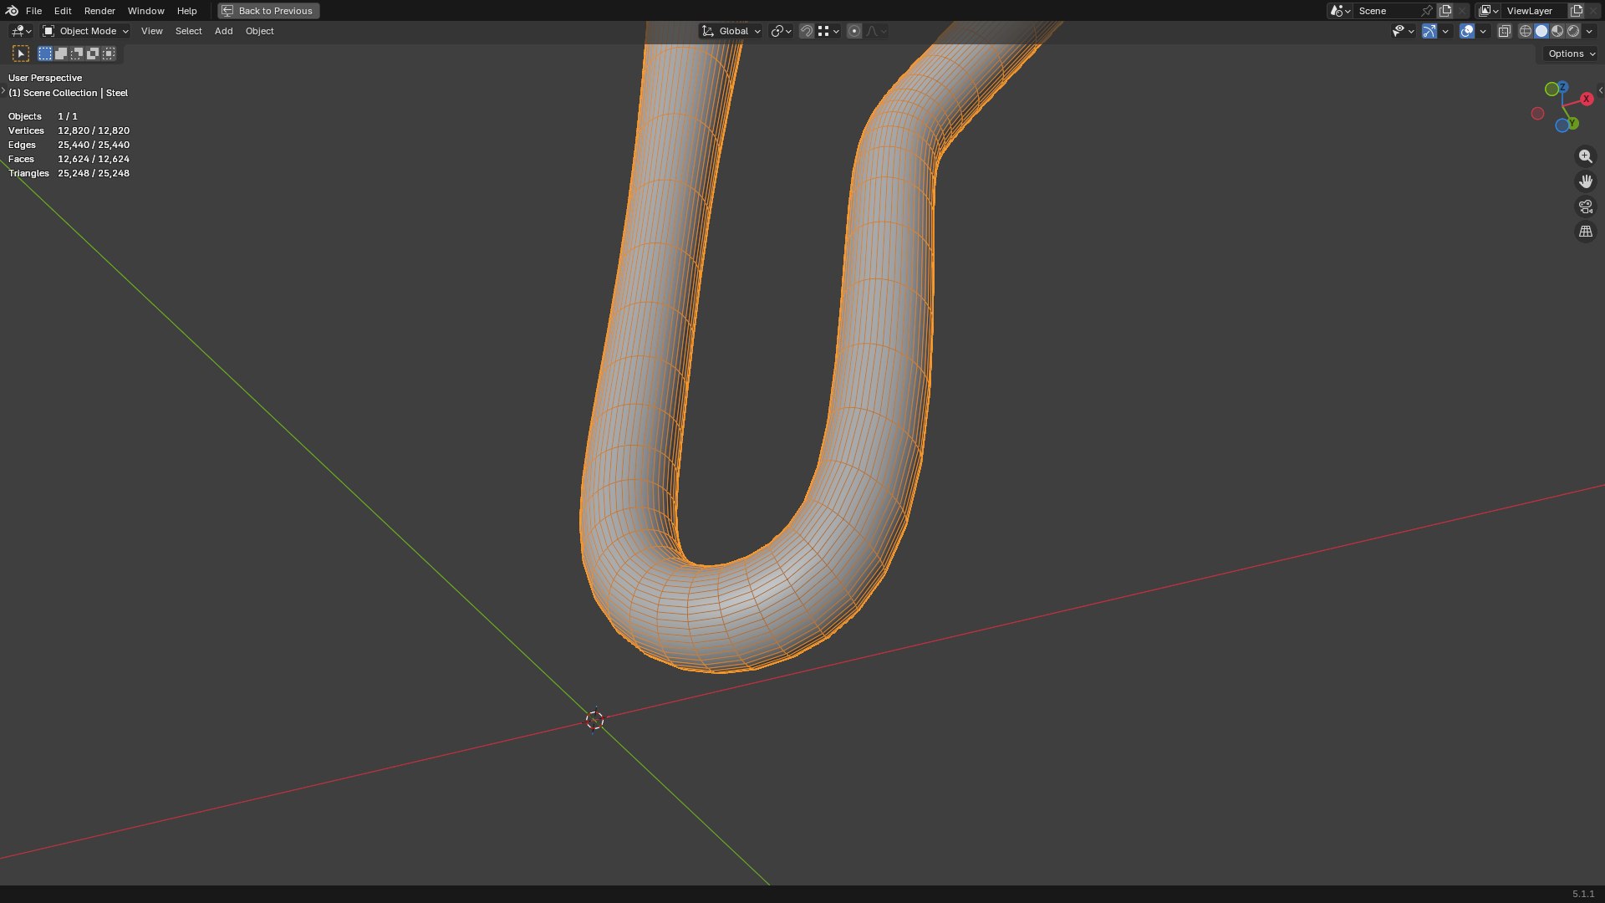
Task: Click the Back to Previous button
Action: (x=268, y=11)
